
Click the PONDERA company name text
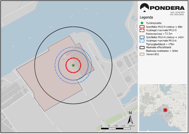(167, 8)
